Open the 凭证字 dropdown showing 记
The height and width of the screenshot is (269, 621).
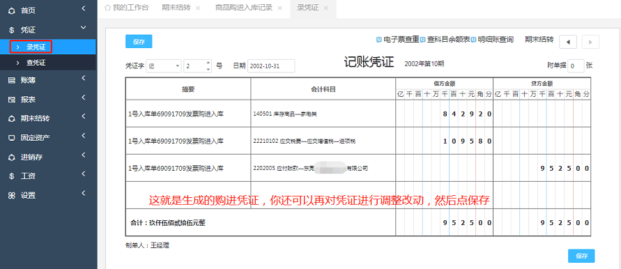164,66
